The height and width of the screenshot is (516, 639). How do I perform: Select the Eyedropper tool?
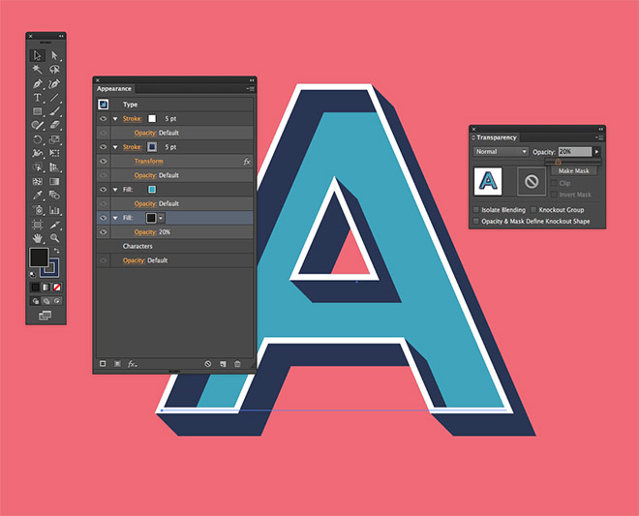[x=37, y=196]
